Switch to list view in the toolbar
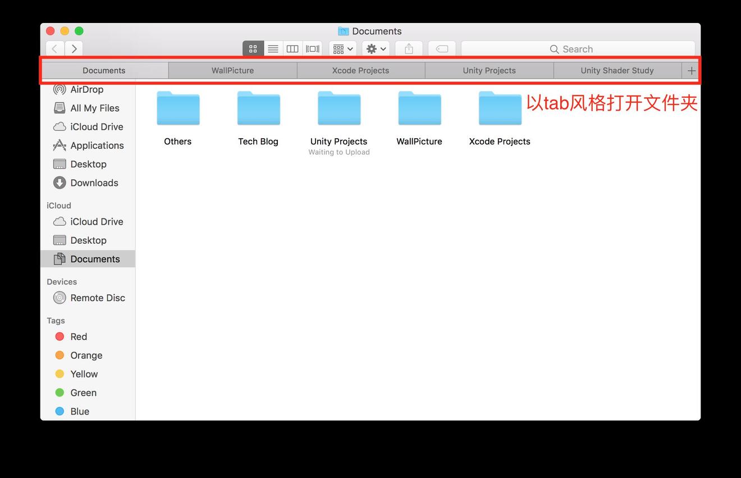Image resolution: width=741 pixels, height=478 pixels. pos(273,48)
